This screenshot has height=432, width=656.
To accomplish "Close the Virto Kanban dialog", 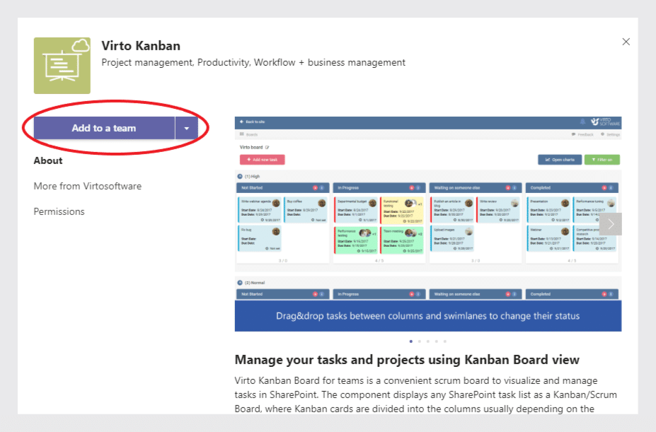I will (x=626, y=42).
